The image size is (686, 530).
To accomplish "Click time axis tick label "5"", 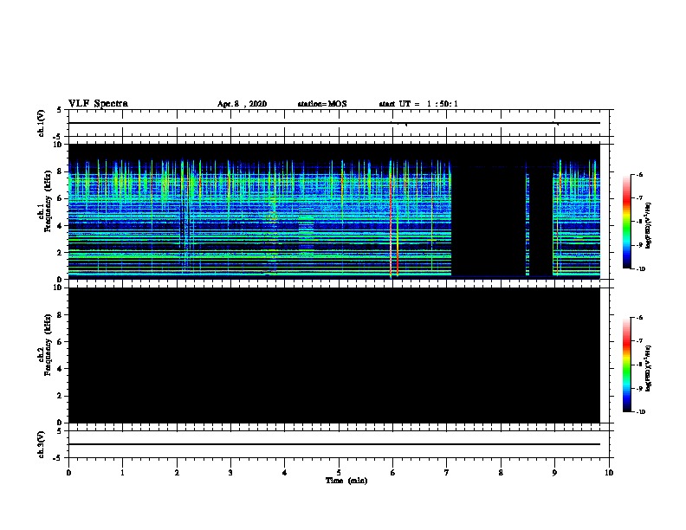I will click(x=339, y=473).
